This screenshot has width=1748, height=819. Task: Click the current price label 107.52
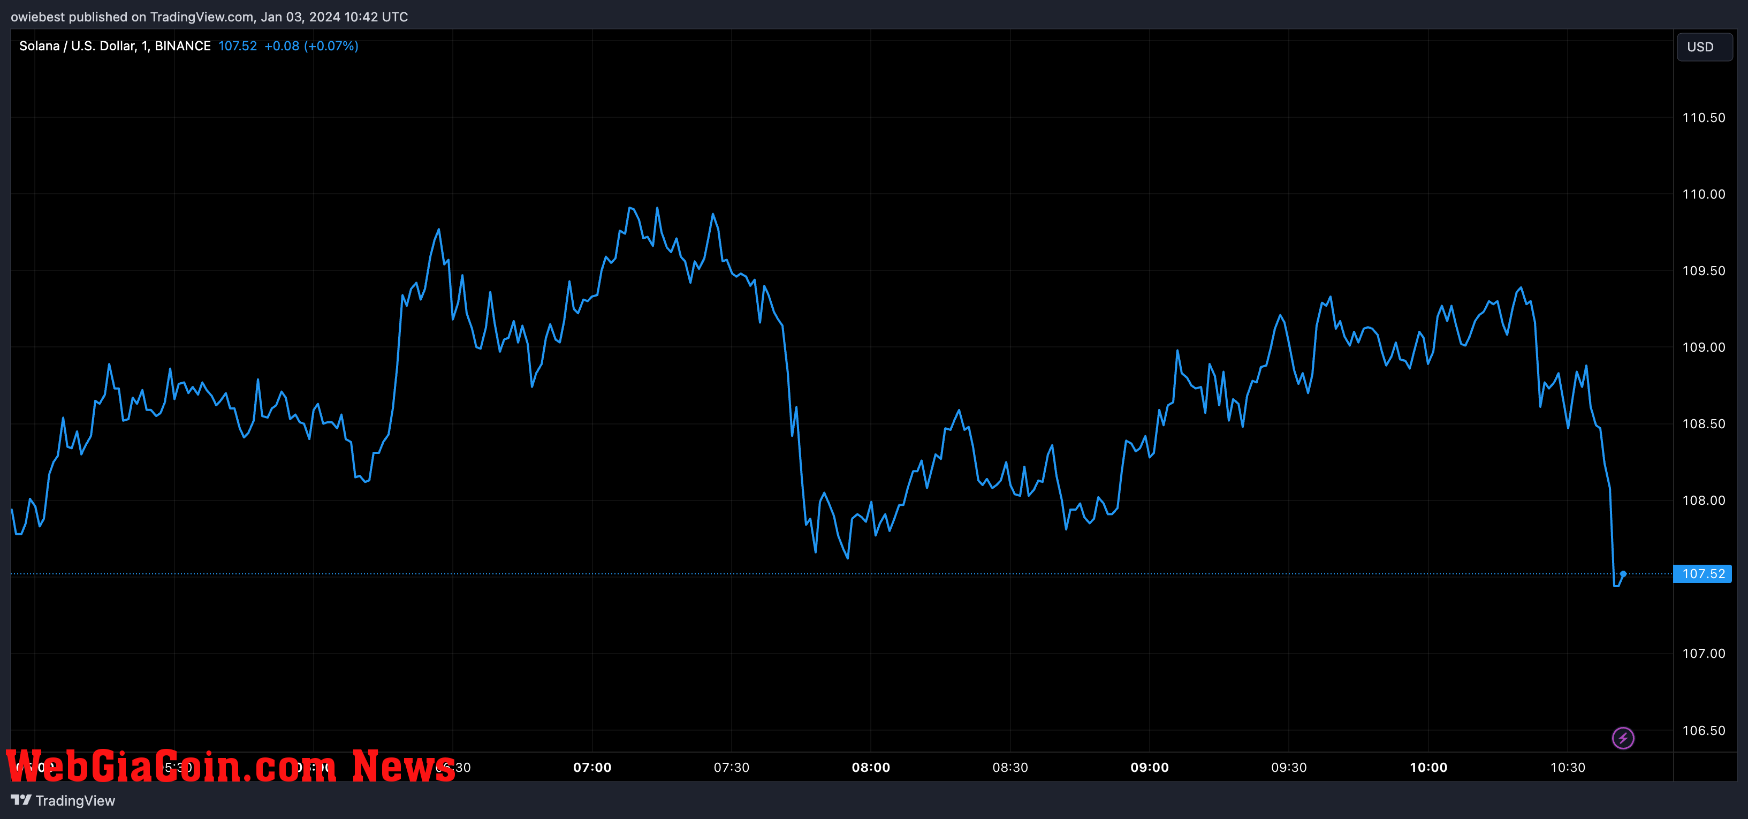point(1703,574)
